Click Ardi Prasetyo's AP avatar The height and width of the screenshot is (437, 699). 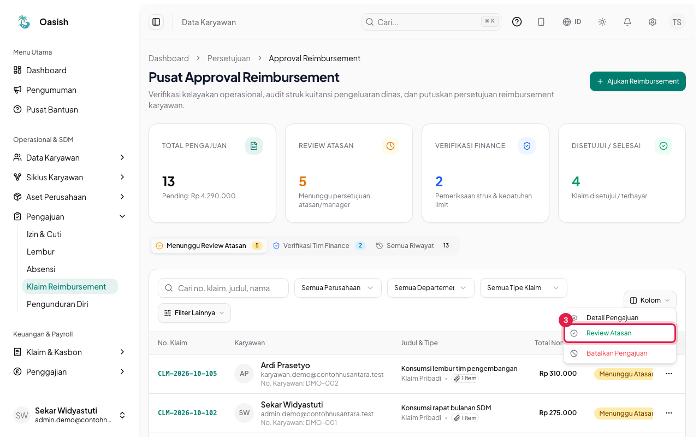pos(244,374)
